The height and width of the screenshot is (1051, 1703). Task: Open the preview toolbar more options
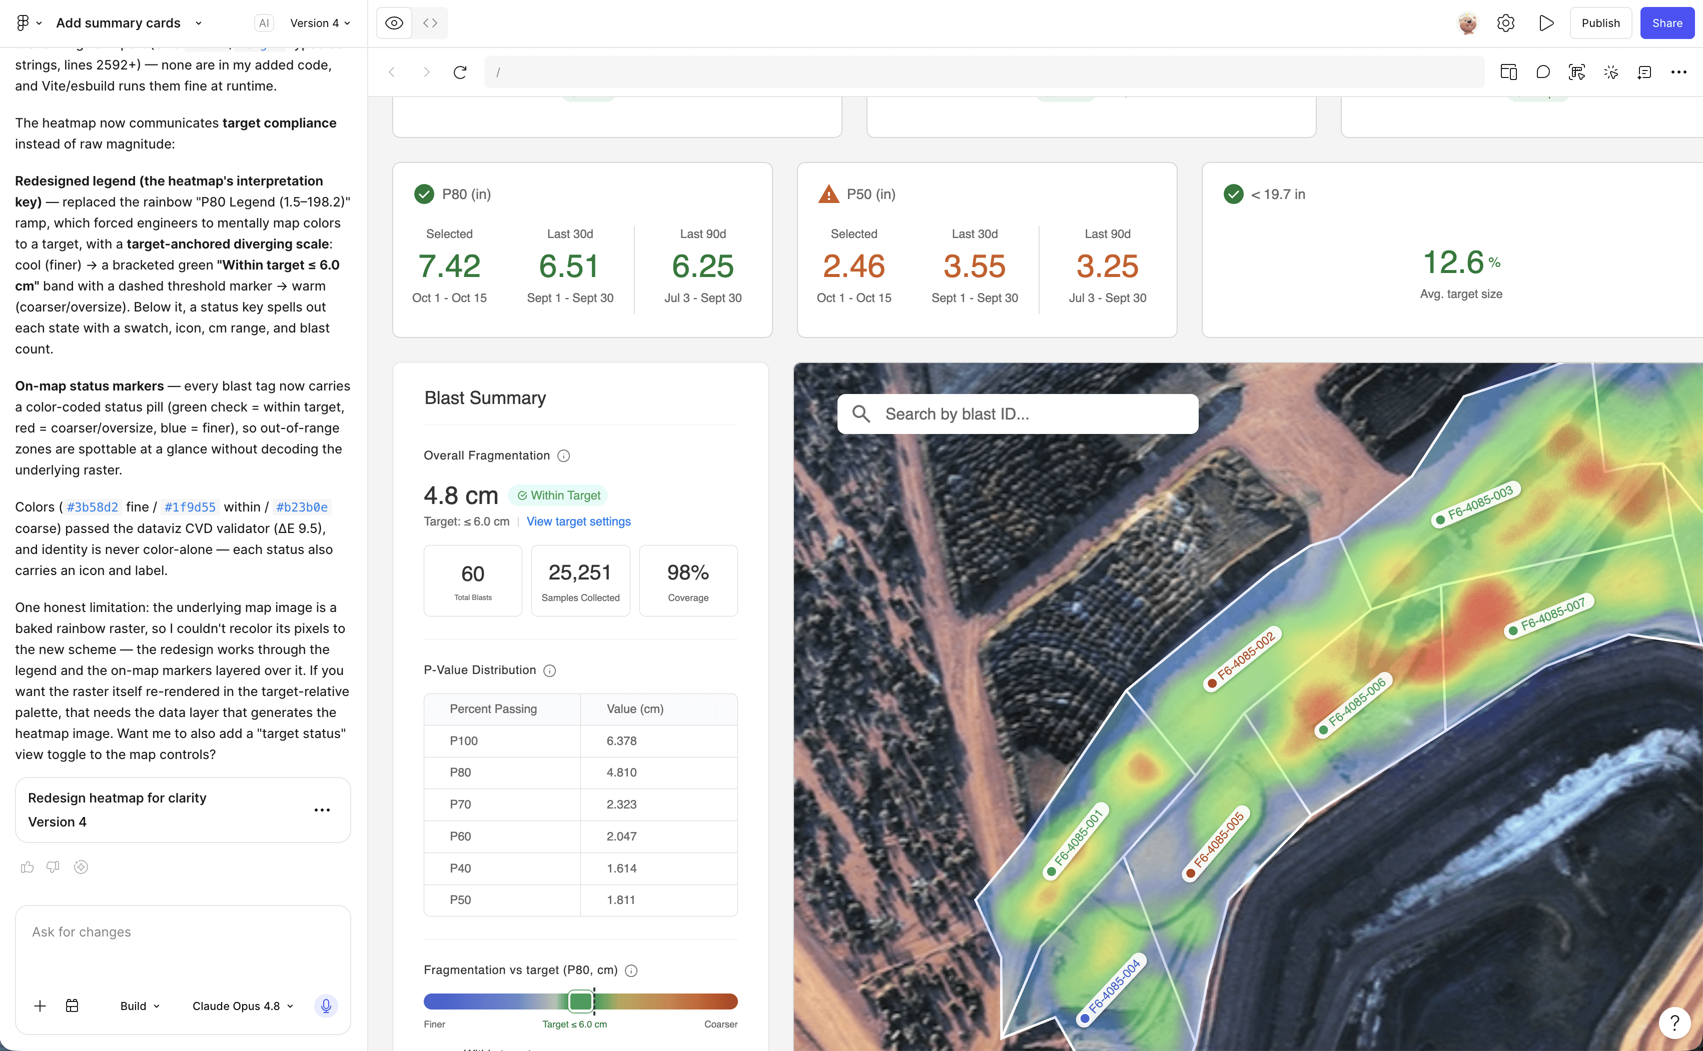coord(1678,72)
